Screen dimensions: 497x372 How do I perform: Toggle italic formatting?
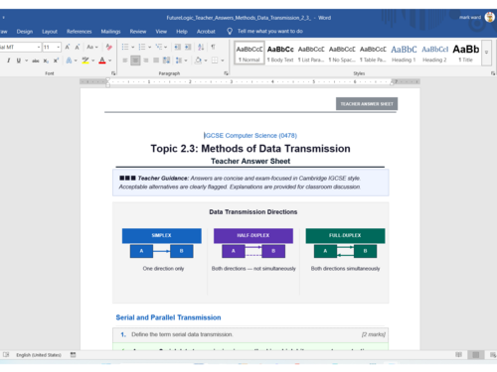(x=9, y=61)
